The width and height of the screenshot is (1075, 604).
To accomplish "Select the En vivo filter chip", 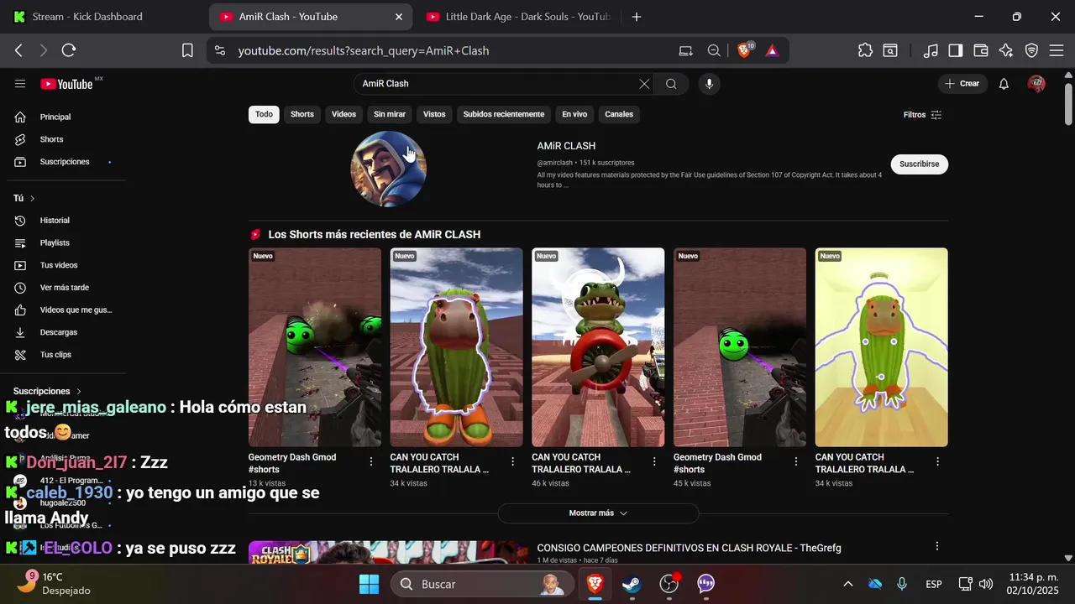I will pos(574,114).
